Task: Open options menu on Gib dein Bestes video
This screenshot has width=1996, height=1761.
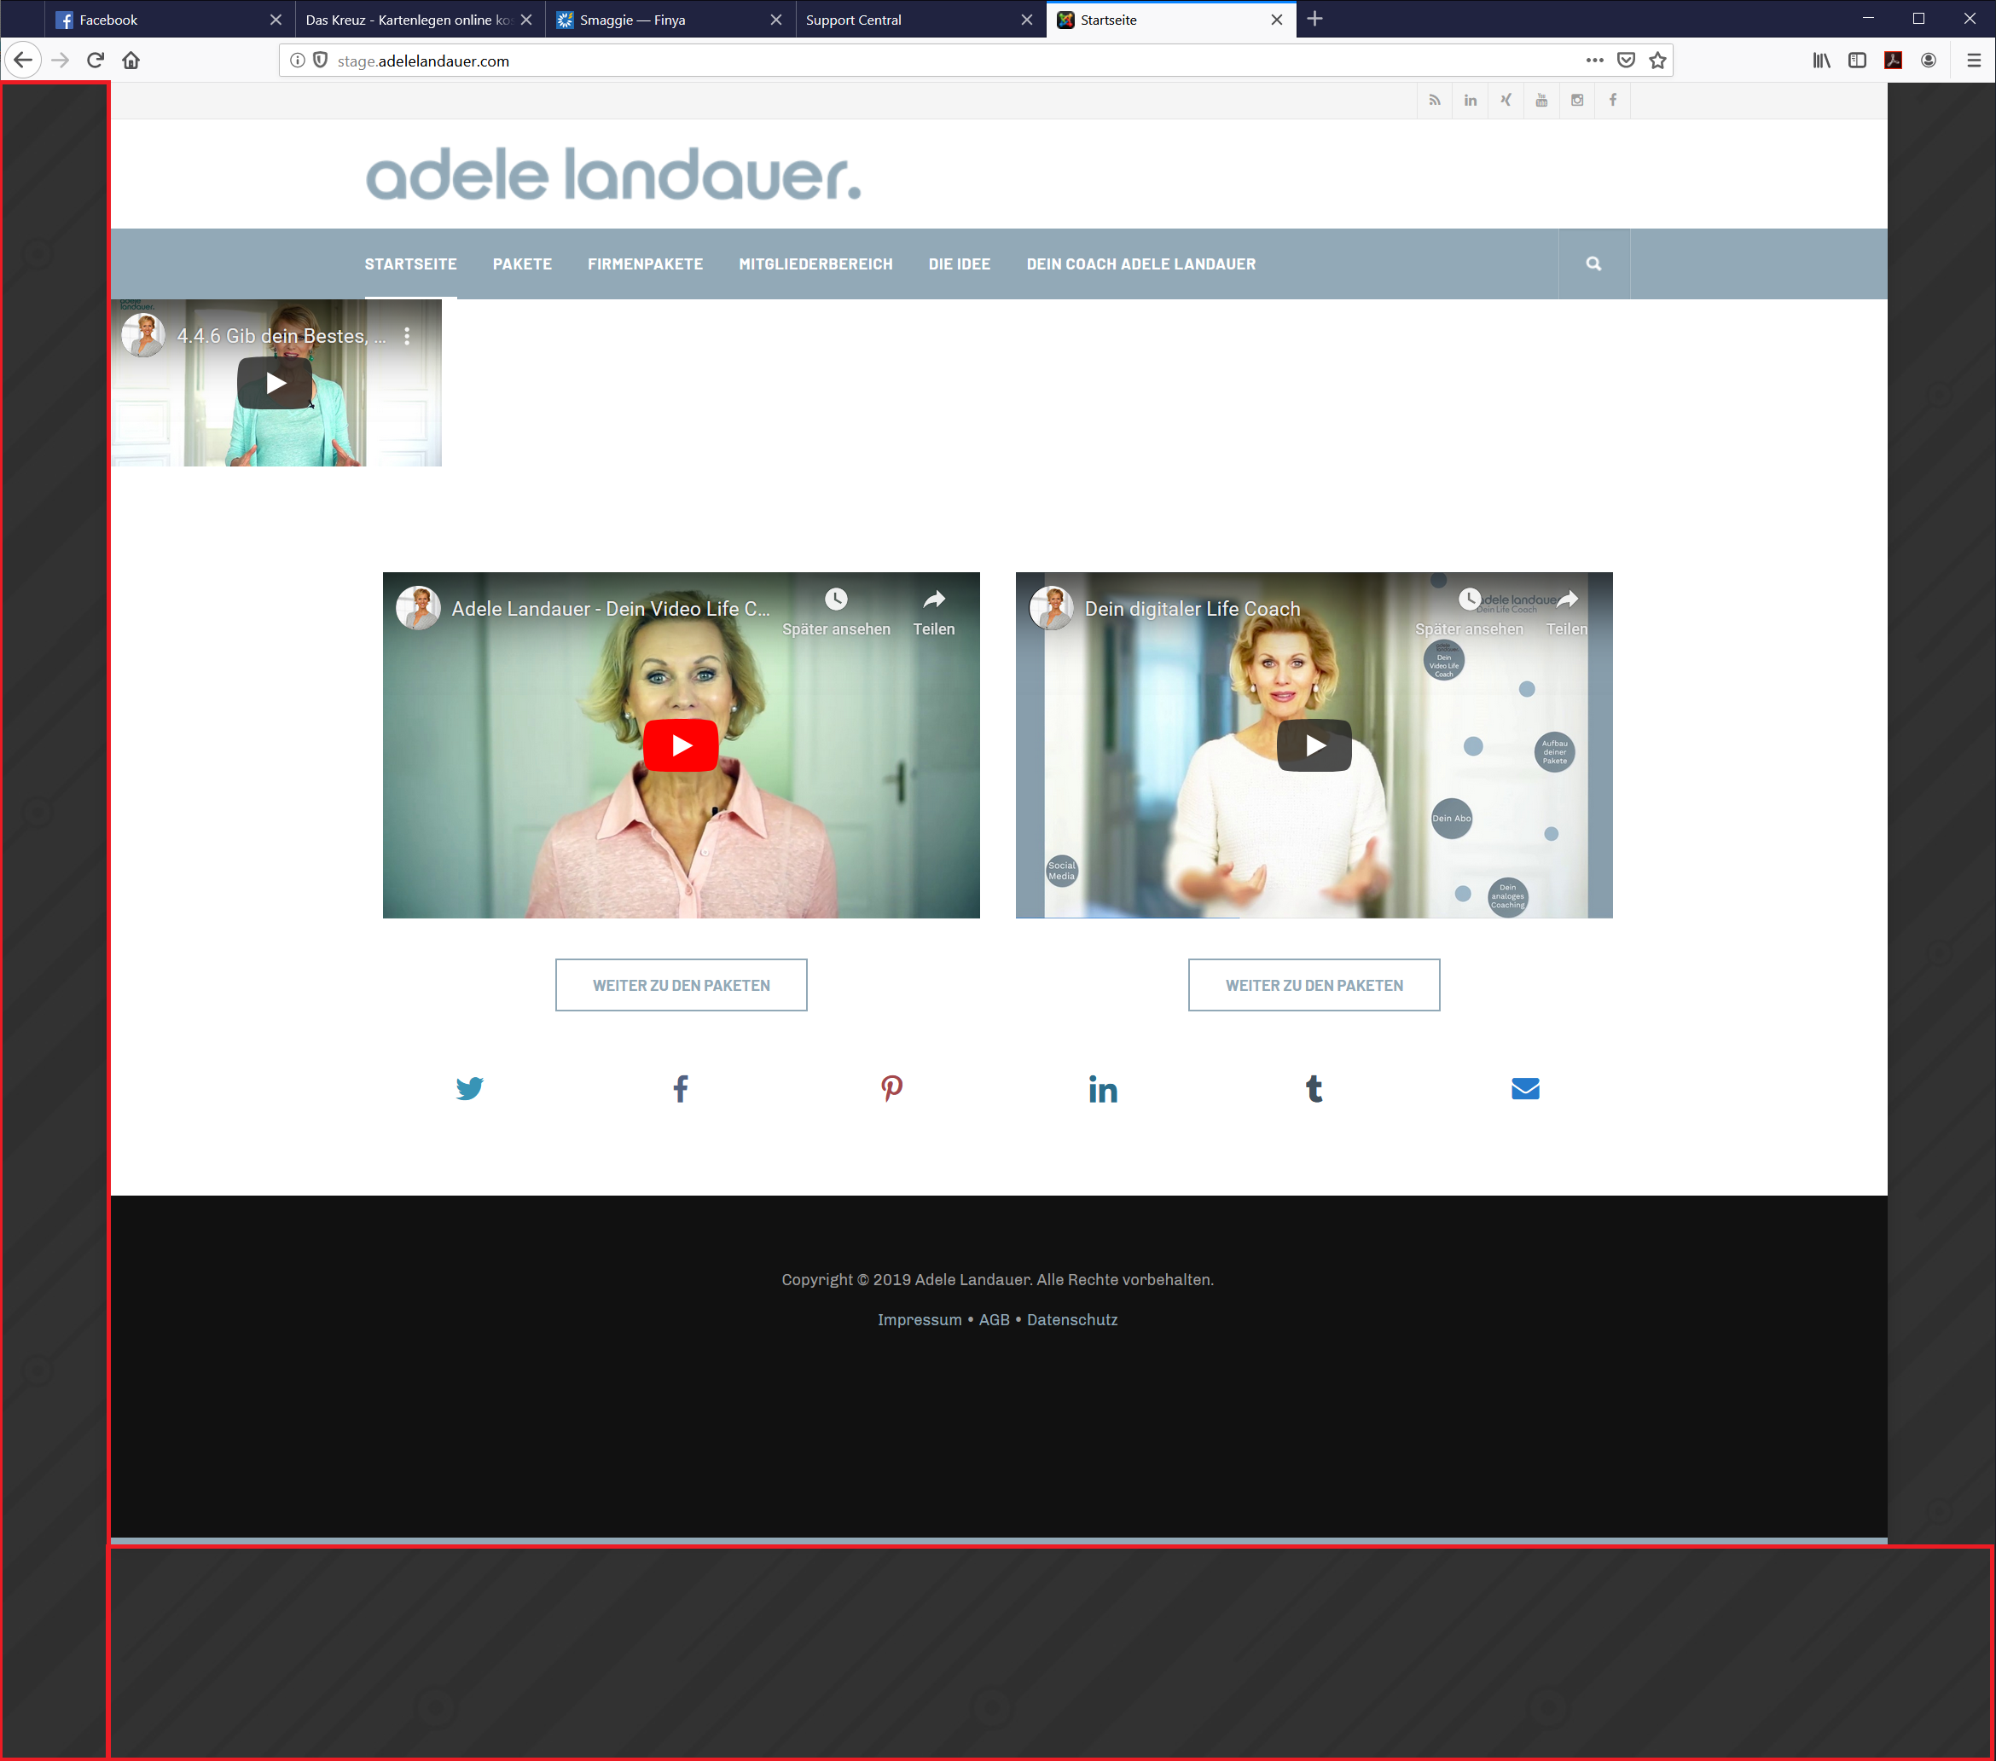Action: click(407, 336)
